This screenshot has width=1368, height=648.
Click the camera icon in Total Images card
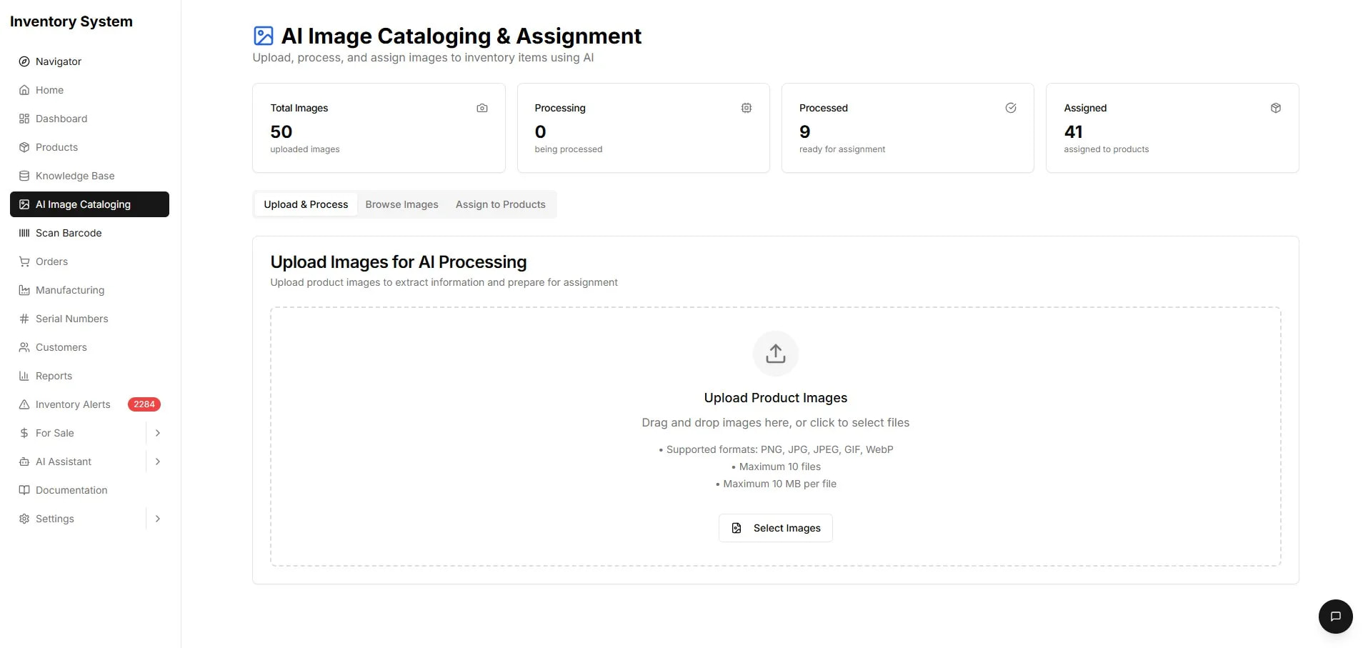click(x=482, y=108)
